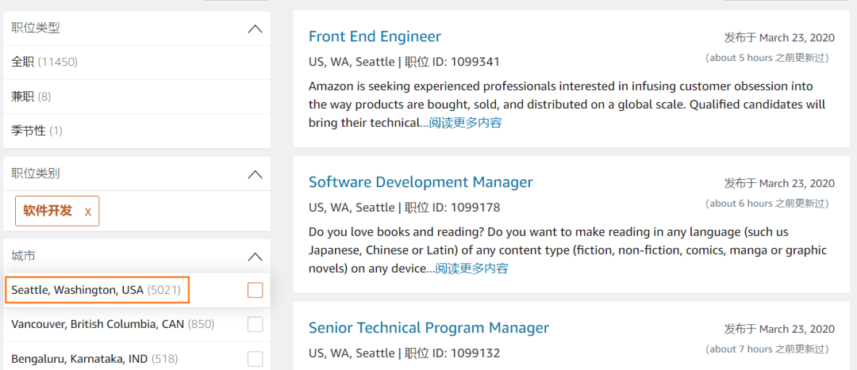
Task: Check the Bengaluru, Karnataka, IND checkbox
Action: pyautogui.click(x=256, y=359)
